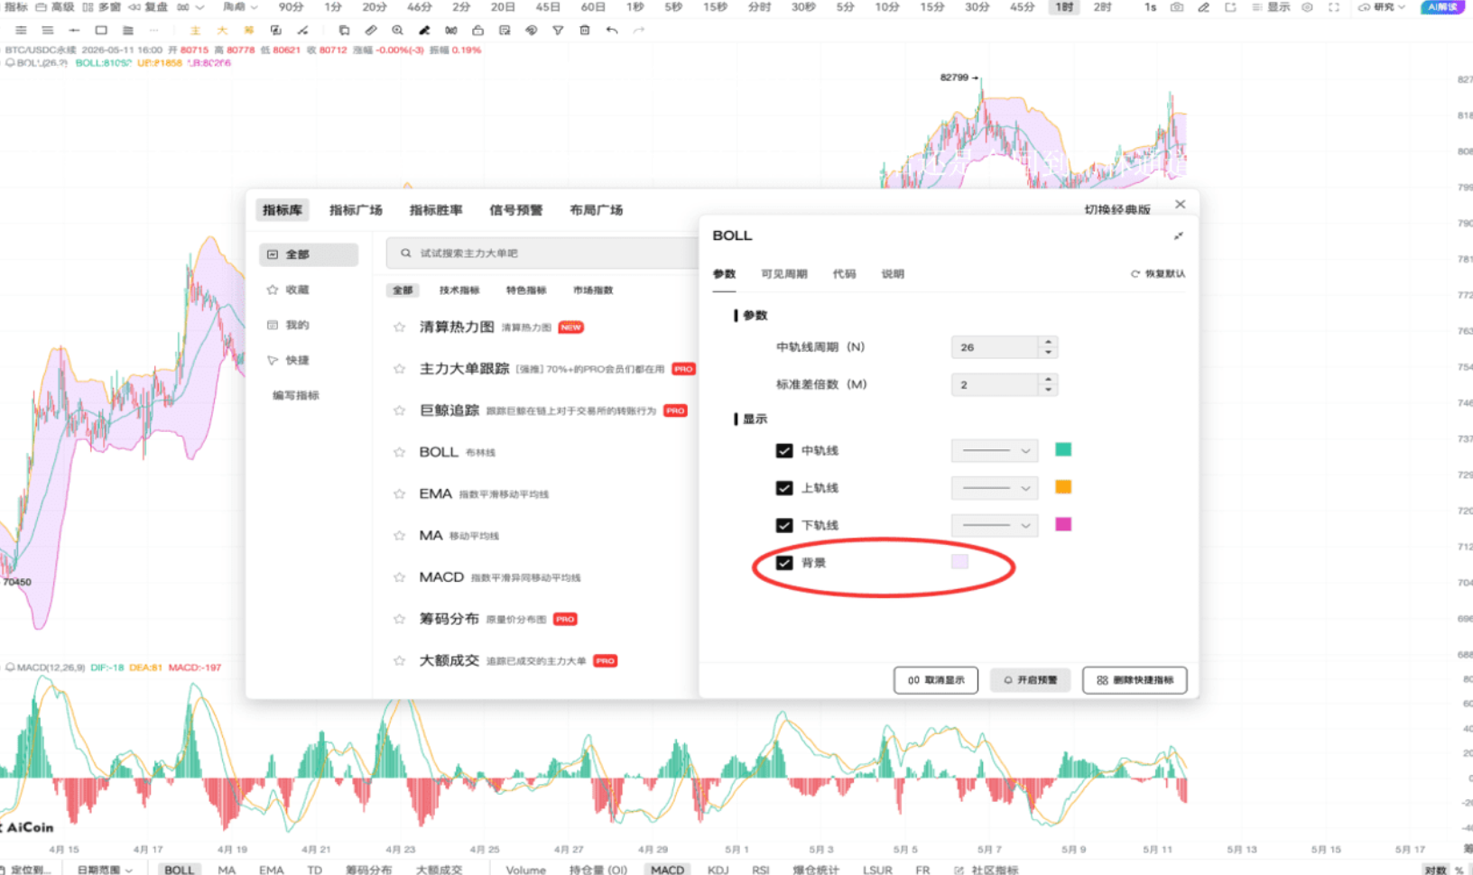Select the 技术指标 category filter
This screenshot has width=1473, height=875.
point(459,290)
